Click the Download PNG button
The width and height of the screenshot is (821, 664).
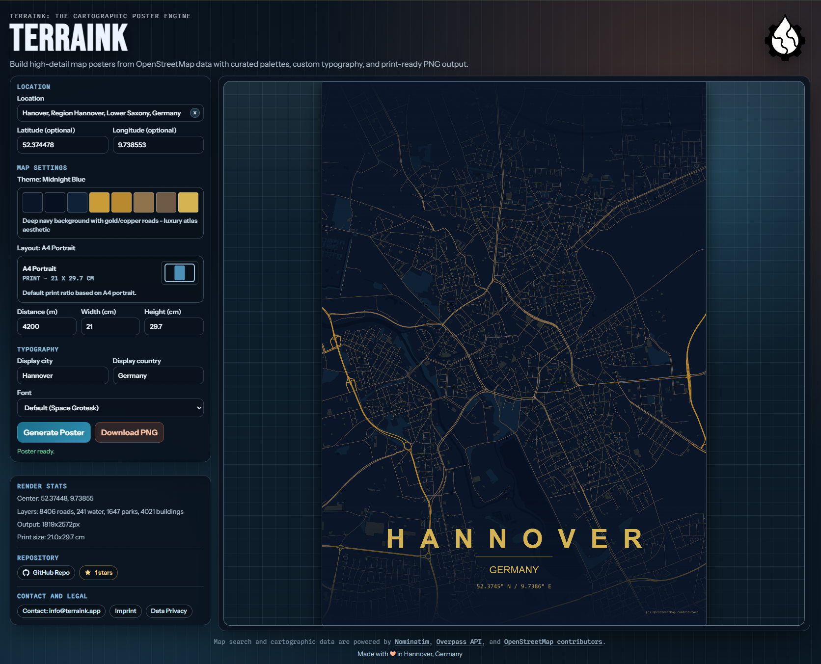point(129,432)
